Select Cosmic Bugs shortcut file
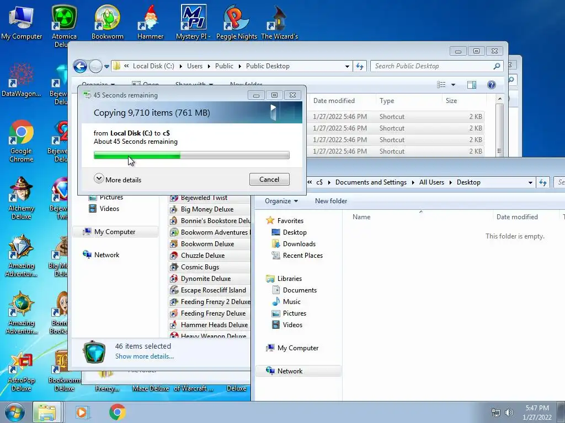 (x=209, y=267)
